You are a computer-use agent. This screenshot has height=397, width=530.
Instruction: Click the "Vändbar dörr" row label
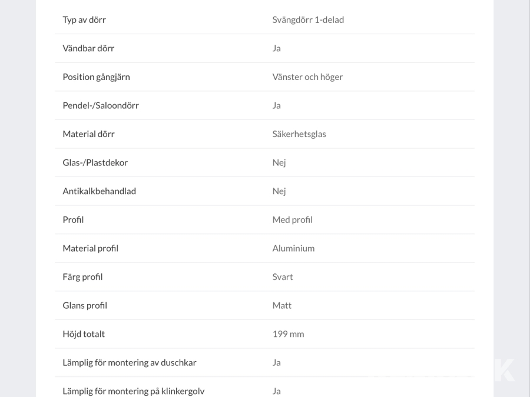point(88,48)
